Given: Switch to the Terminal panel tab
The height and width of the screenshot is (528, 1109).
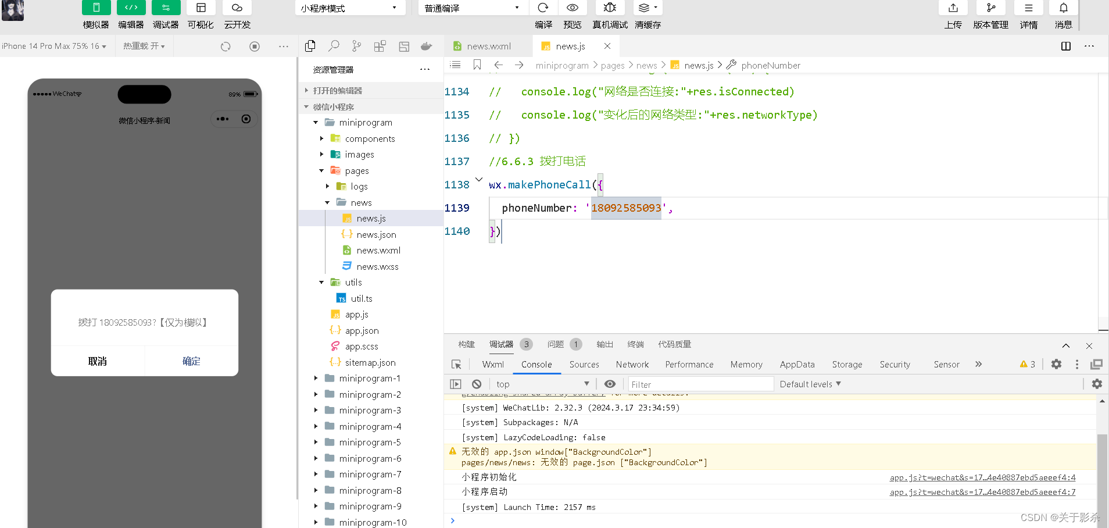Looking at the screenshot, I should pyautogui.click(x=636, y=344).
